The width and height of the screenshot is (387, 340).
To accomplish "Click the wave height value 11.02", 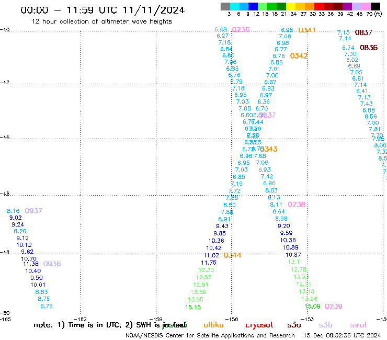I will click(x=211, y=256).
